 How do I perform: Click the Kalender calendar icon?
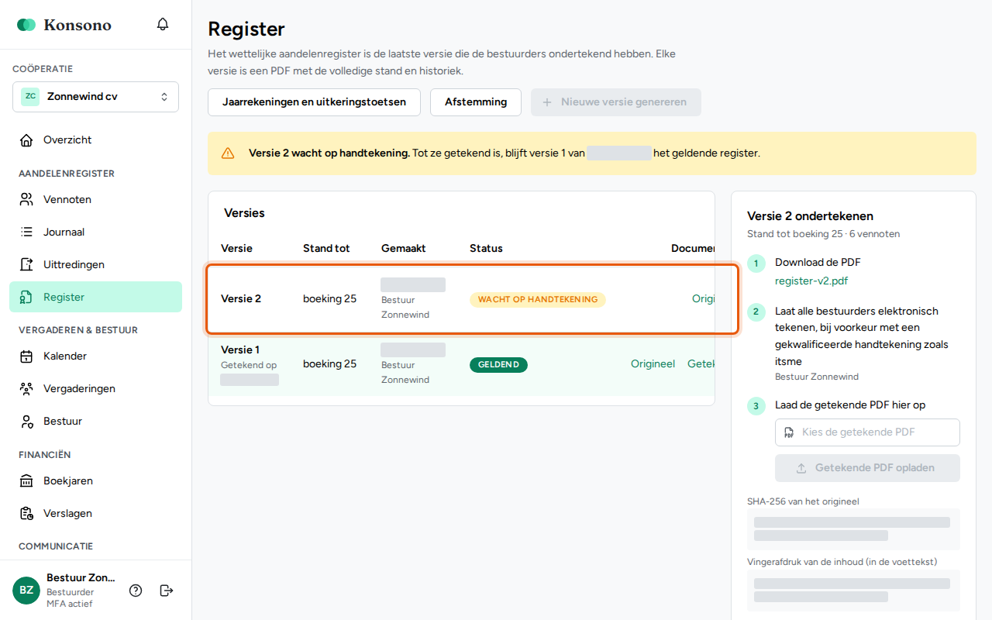point(27,356)
